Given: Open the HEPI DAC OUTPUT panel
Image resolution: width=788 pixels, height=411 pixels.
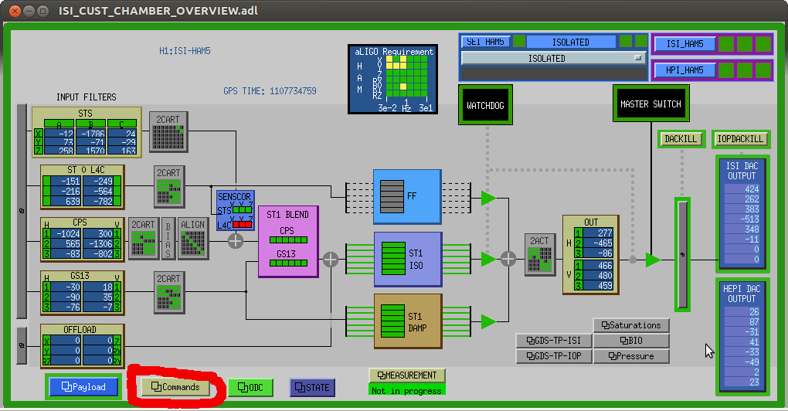Looking at the screenshot, I should coord(742,337).
